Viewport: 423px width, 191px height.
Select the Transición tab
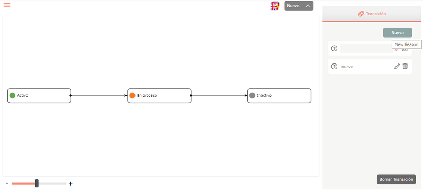pos(372,14)
